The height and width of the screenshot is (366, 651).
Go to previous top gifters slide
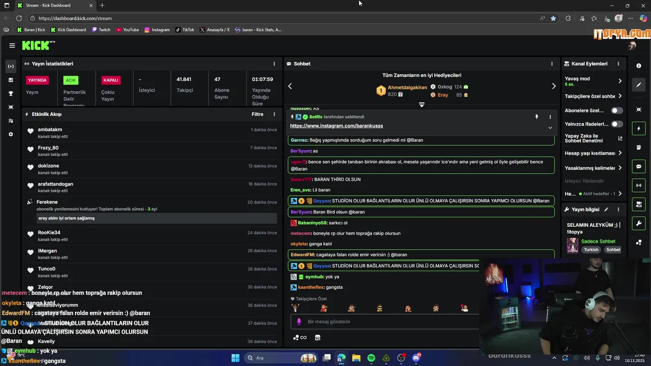290,86
